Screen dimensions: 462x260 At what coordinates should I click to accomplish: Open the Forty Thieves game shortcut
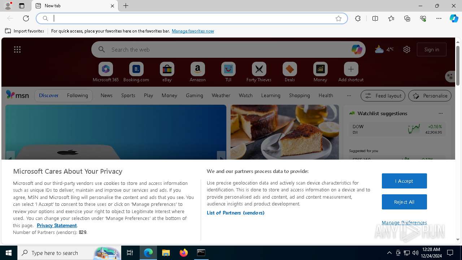(x=259, y=72)
